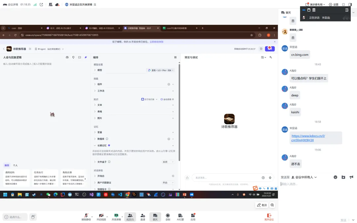This screenshot has height=223, width=357.
Task: Open the 应用 apps menu
Action: click(x=193, y=217)
